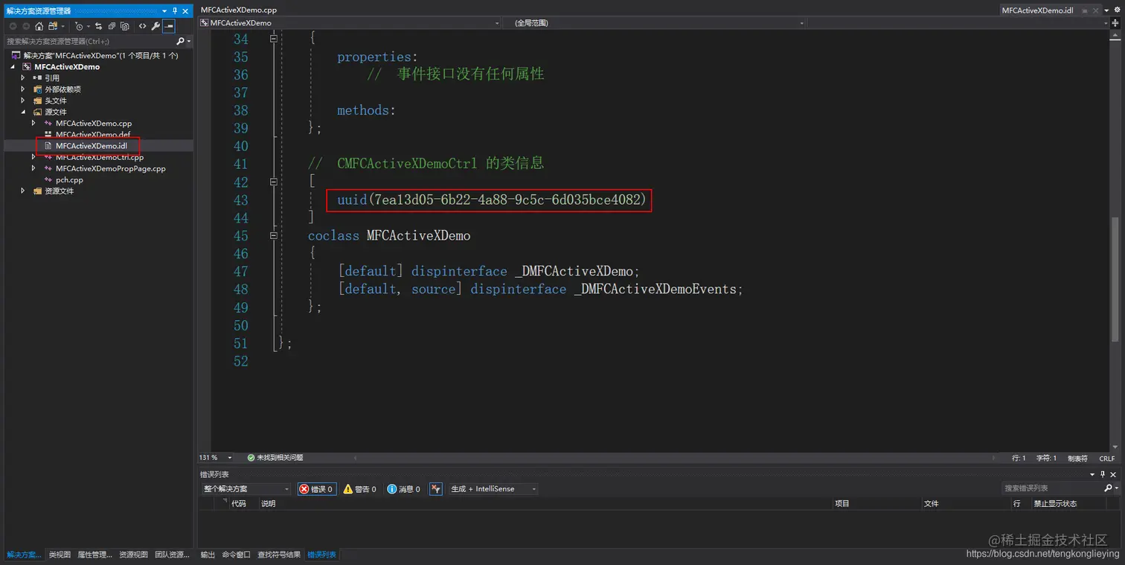Pin the Solution Explorer panel
The height and width of the screenshot is (565, 1125).
tap(175, 10)
